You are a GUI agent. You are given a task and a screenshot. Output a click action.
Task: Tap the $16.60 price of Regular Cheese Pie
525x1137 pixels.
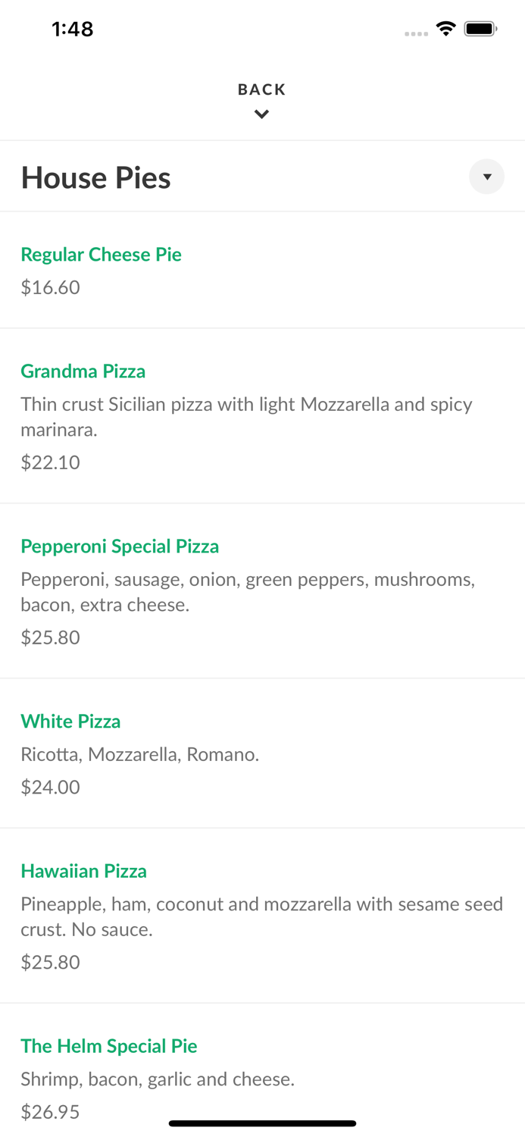[50, 287]
